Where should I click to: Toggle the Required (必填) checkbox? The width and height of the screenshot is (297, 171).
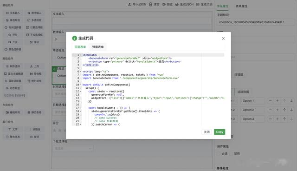tap(219, 153)
